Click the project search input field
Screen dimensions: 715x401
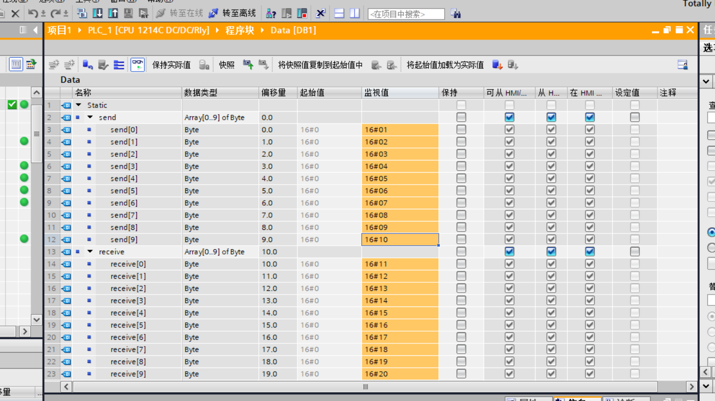406,14
